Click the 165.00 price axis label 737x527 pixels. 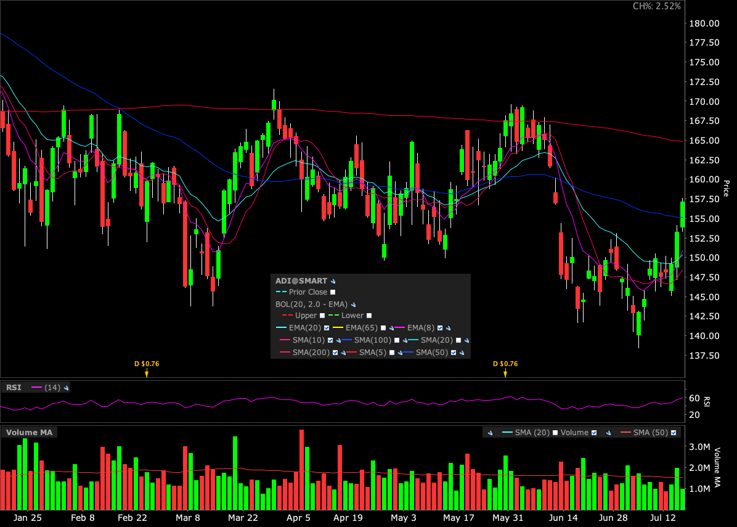point(704,141)
